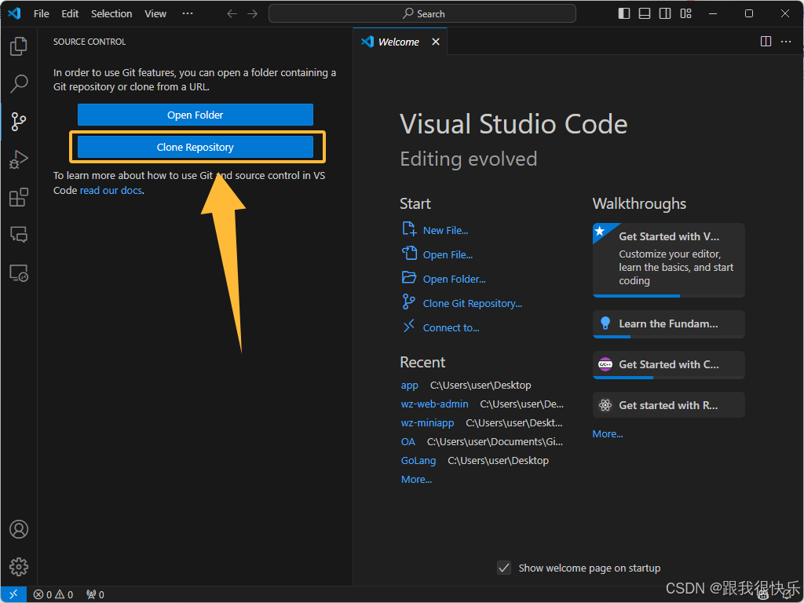
Task: Open the Manage gear icon
Action: (x=19, y=567)
